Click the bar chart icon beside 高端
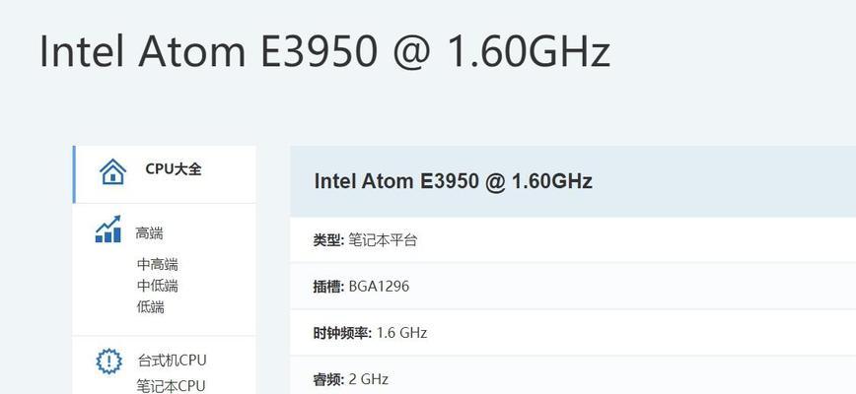Screen dimensions: 856x394 coord(108,229)
